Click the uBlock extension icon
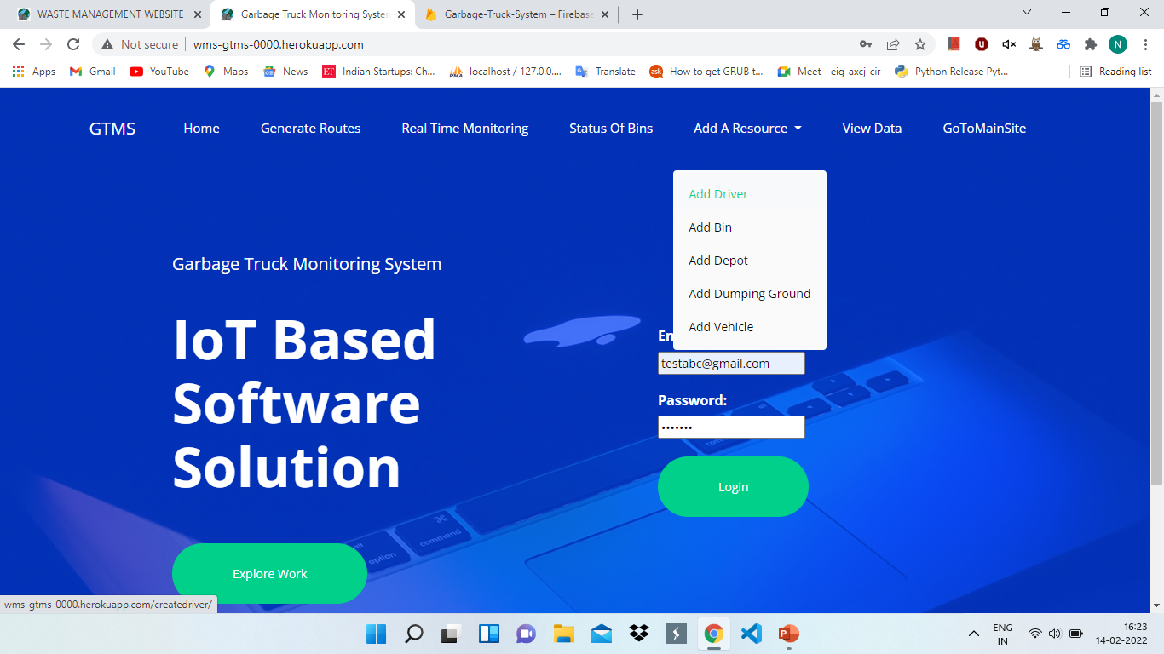The width and height of the screenshot is (1164, 654). pos(982,44)
